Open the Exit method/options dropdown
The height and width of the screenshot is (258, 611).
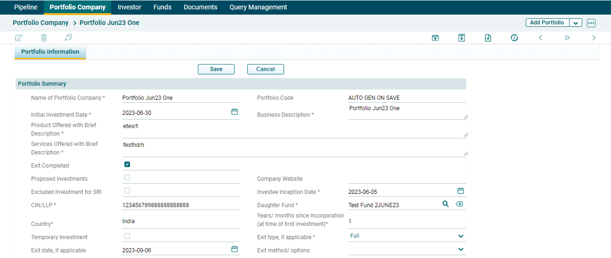(461, 250)
